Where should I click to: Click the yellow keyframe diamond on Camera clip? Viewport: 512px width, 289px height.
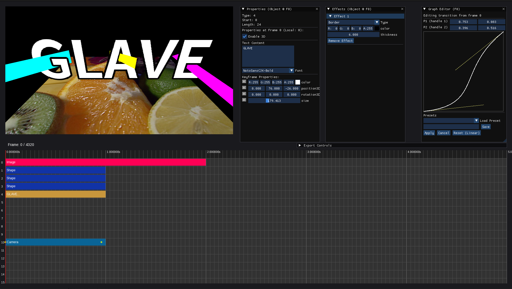(101, 242)
